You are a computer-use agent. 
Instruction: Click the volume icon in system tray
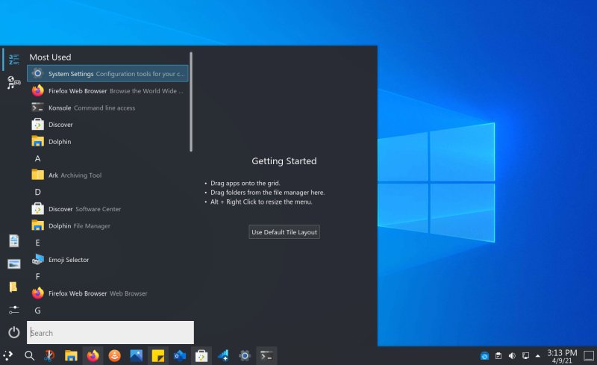tap(513, 356)
